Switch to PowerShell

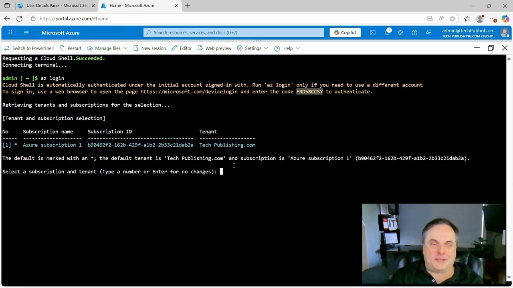(29, 48)
